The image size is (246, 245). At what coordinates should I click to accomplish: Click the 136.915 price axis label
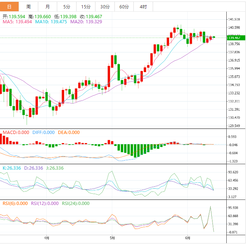click(x=234, y=60)
